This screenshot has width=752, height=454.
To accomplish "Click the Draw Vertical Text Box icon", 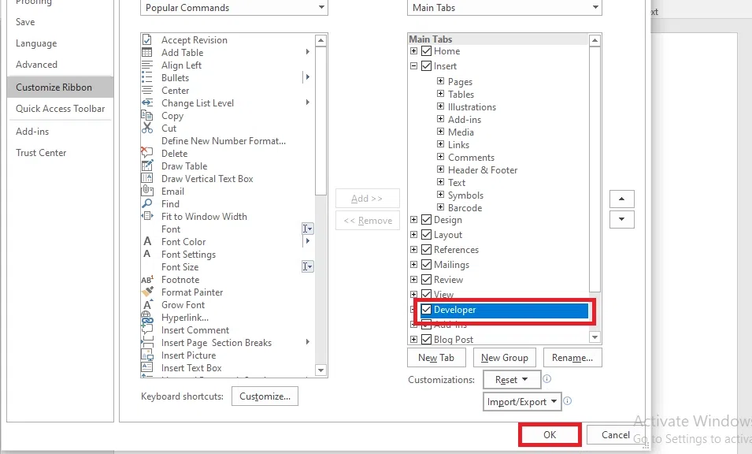I will (146, 178).
